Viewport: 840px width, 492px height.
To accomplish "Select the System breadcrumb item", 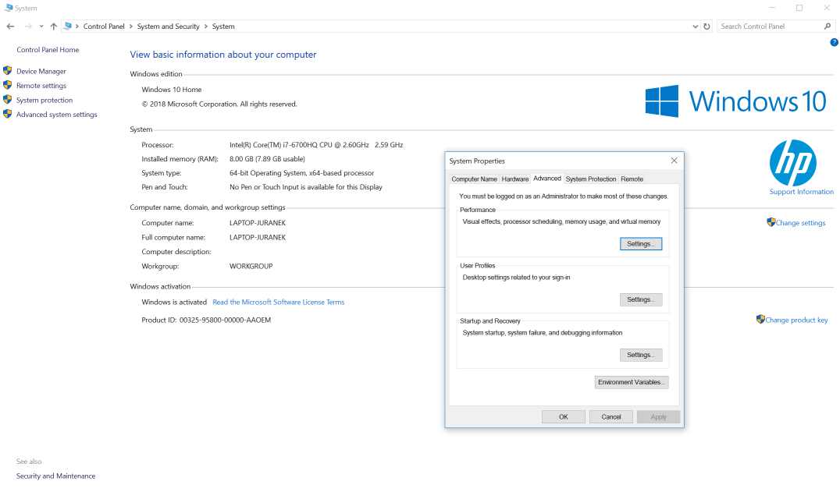I will (x=223, y=27).
